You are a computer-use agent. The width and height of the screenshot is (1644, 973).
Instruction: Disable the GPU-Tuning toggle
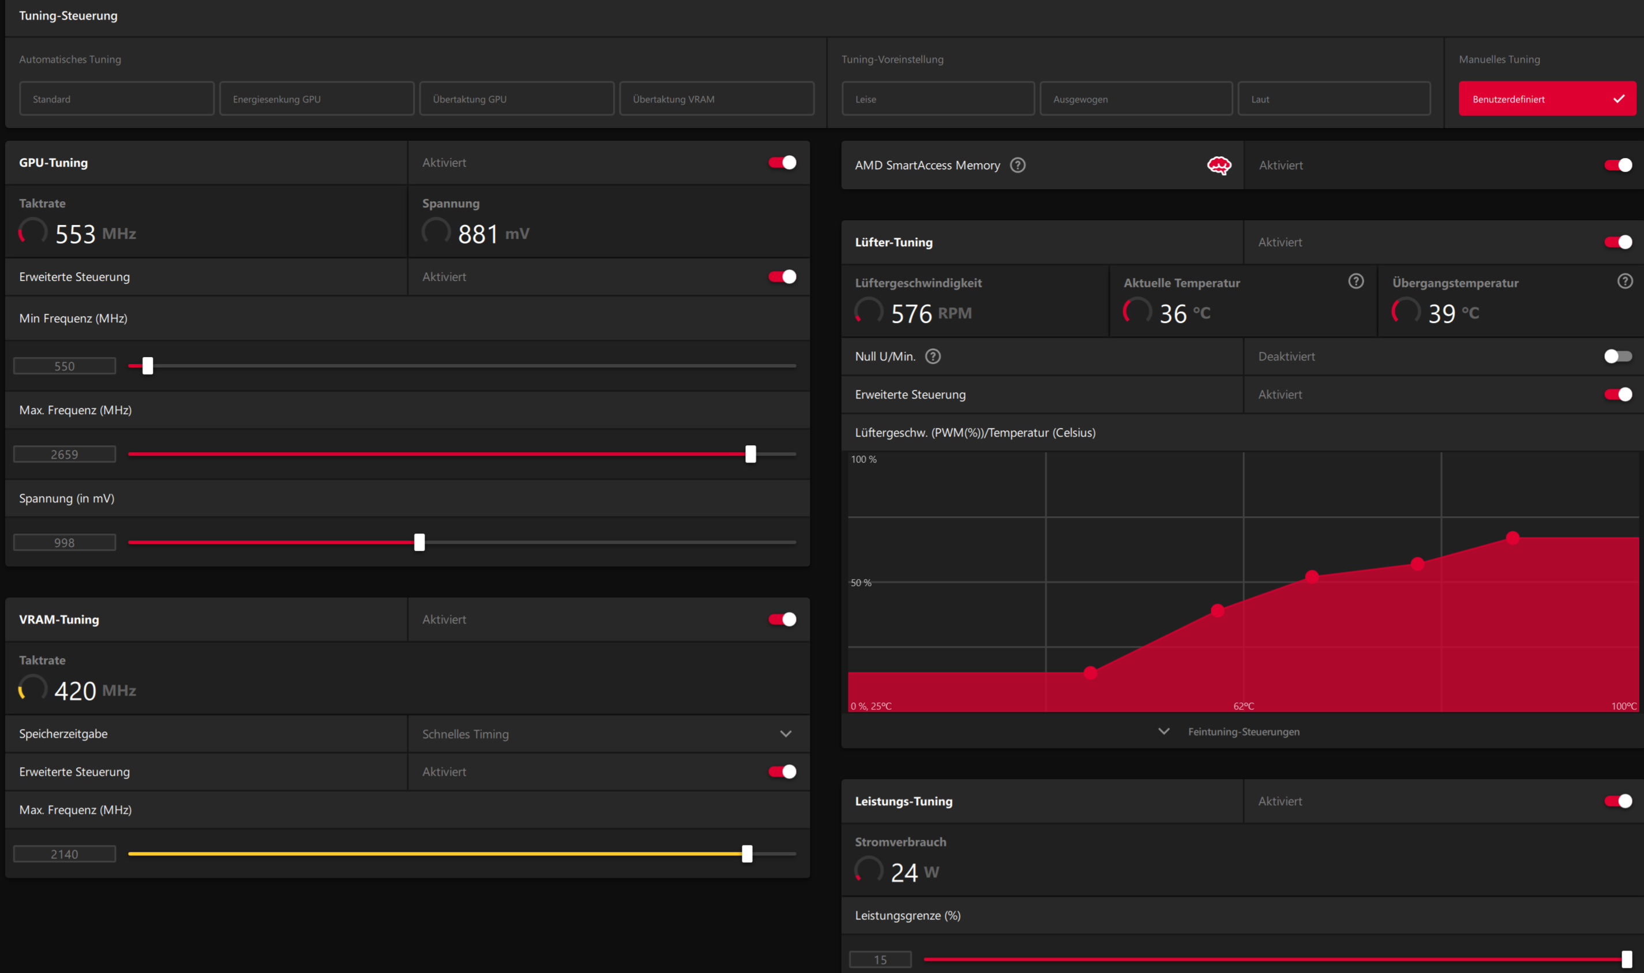[x=782, y=163]
